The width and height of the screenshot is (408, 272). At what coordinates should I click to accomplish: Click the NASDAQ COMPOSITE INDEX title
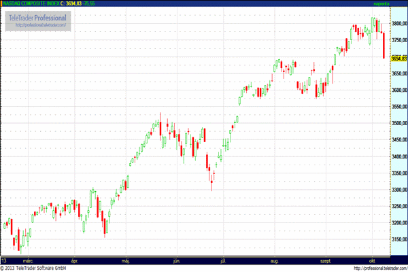[x=31, y=4]
